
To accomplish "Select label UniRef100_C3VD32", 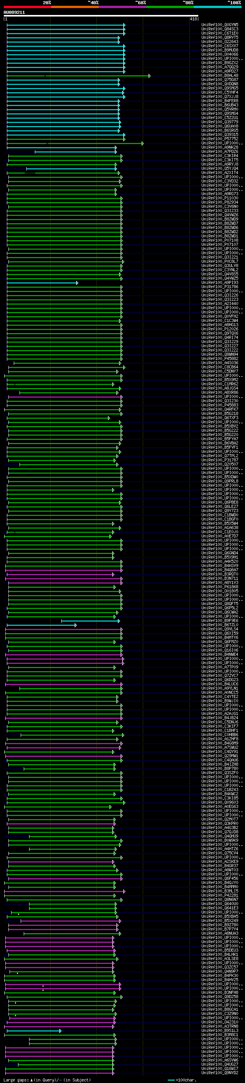I will [220, 181].
